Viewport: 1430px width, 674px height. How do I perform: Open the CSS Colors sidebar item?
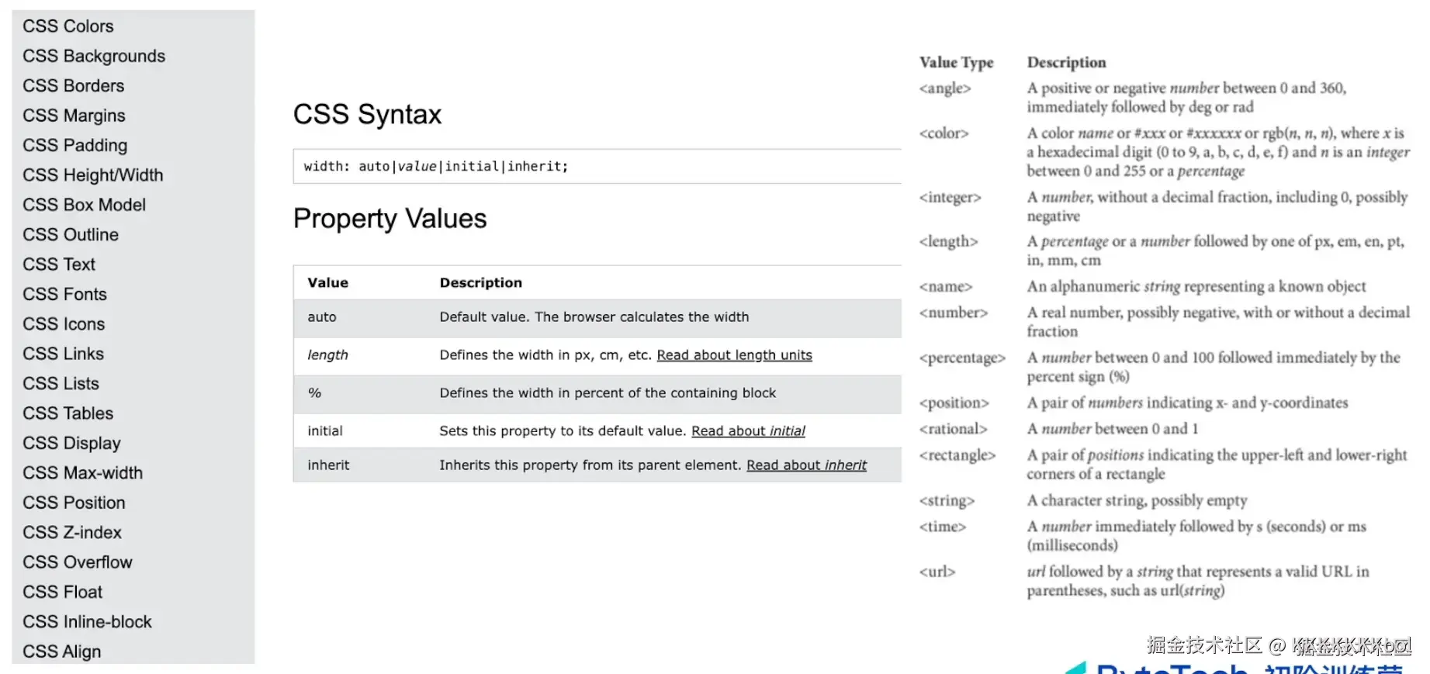68,26
